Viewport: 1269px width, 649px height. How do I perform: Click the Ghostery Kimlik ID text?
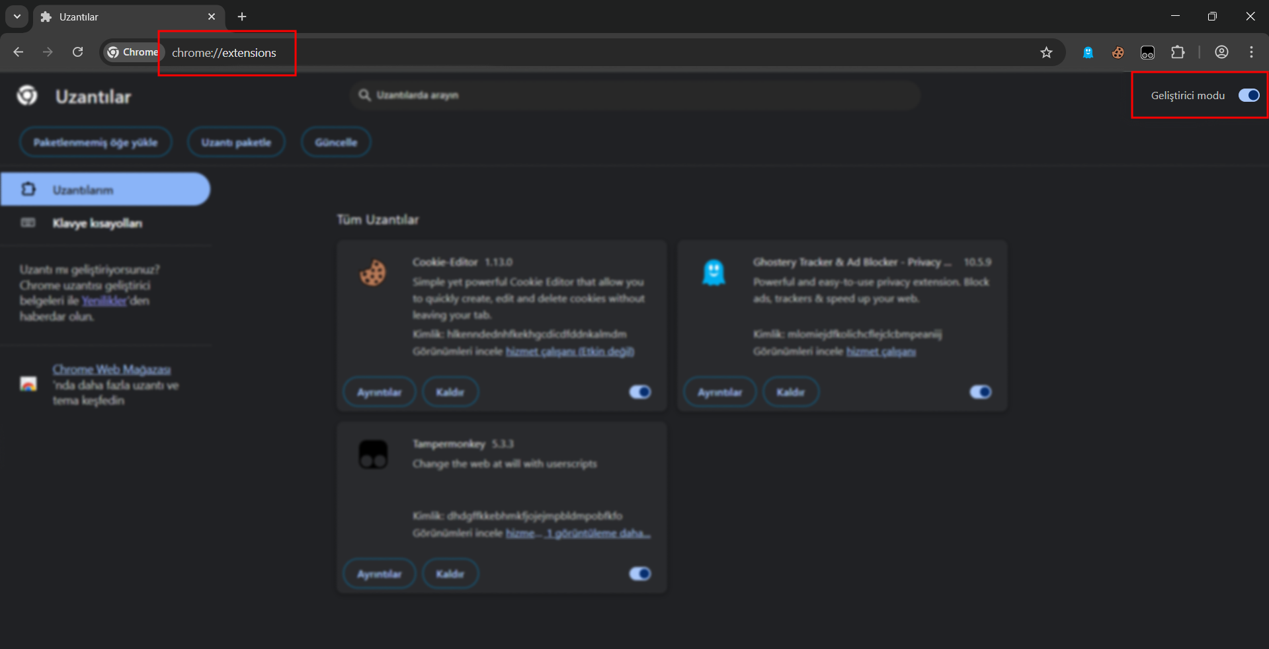click(x=848, y=334)
